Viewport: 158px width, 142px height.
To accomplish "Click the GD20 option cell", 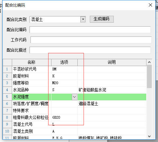I will click(x=64, y=118).
